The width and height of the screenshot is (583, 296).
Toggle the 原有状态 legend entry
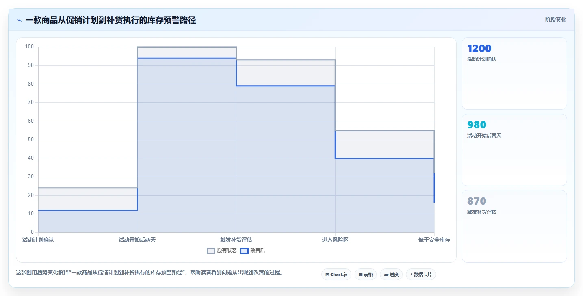pos(222,251)
